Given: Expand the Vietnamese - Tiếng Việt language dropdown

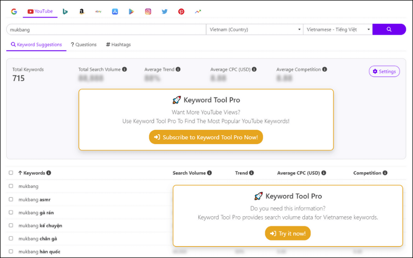Looking at the screenshot, I should tap(338, 29).
